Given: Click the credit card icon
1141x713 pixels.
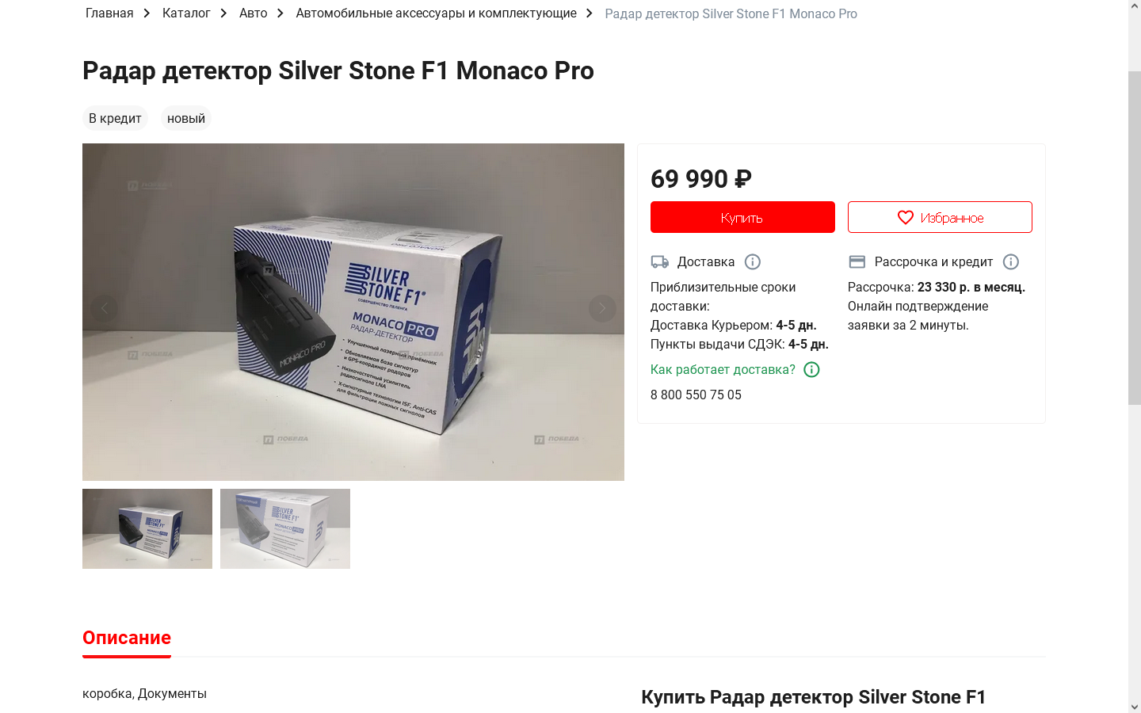Looking at the screenshot, I should point(857,261).
